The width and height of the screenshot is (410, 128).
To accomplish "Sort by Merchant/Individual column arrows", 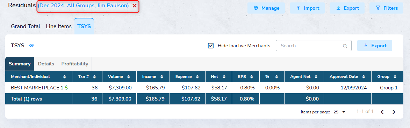I will [65, 77].
